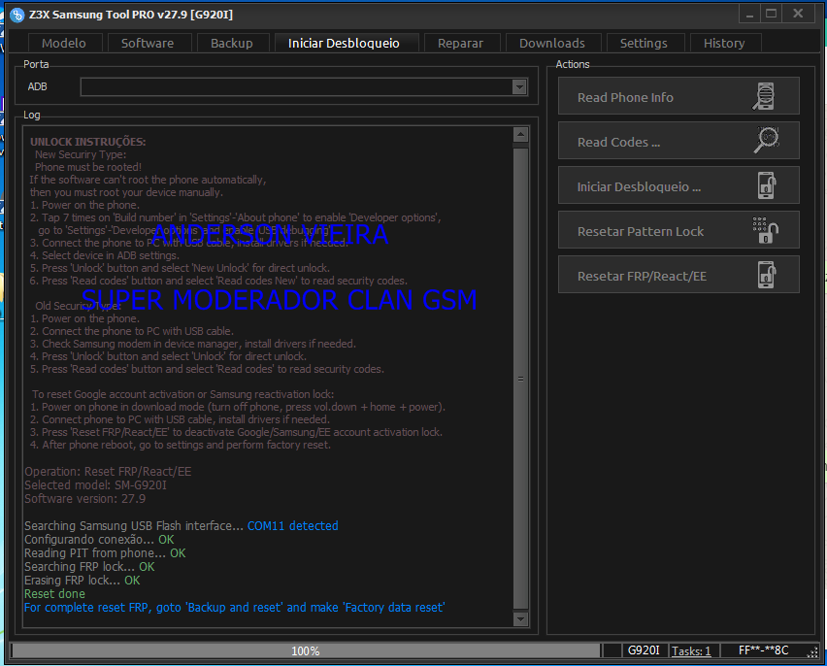Click the G920I status bar entry

(644, 650)
